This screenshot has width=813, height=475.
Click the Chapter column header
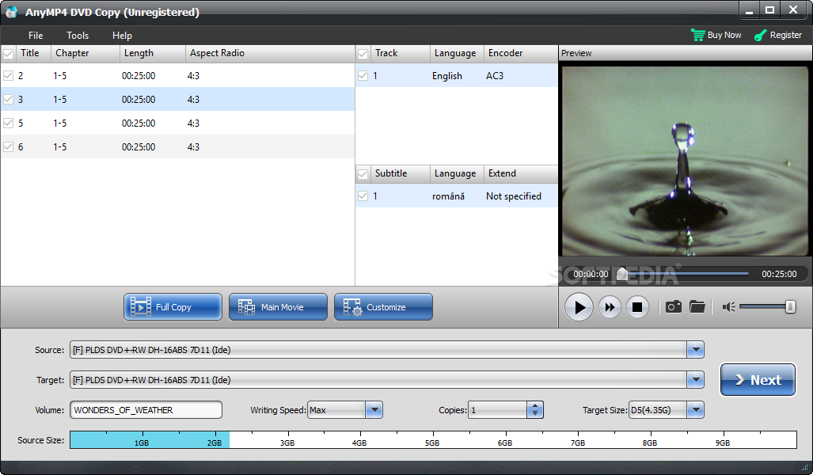pyautogui.click(x=85, y=53)
